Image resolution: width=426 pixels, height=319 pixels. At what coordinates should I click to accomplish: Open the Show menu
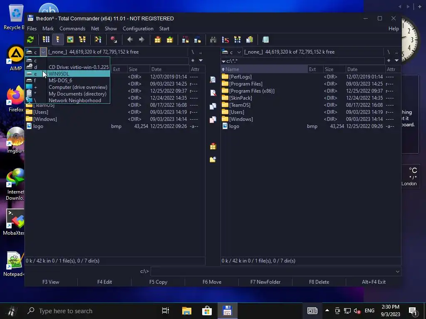(111, 29)
